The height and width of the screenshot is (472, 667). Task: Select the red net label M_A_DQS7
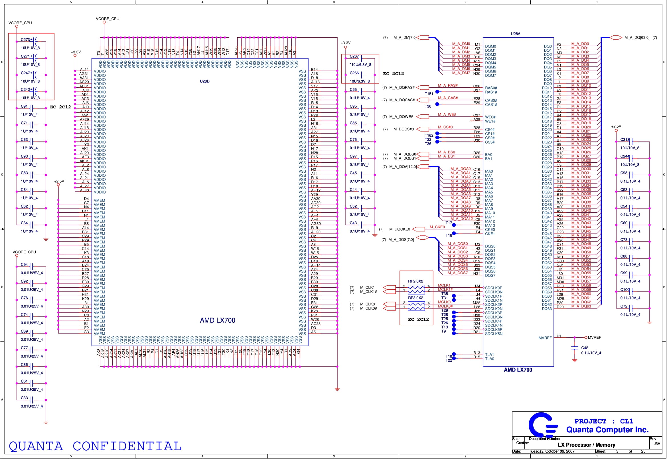coord(457,273)
